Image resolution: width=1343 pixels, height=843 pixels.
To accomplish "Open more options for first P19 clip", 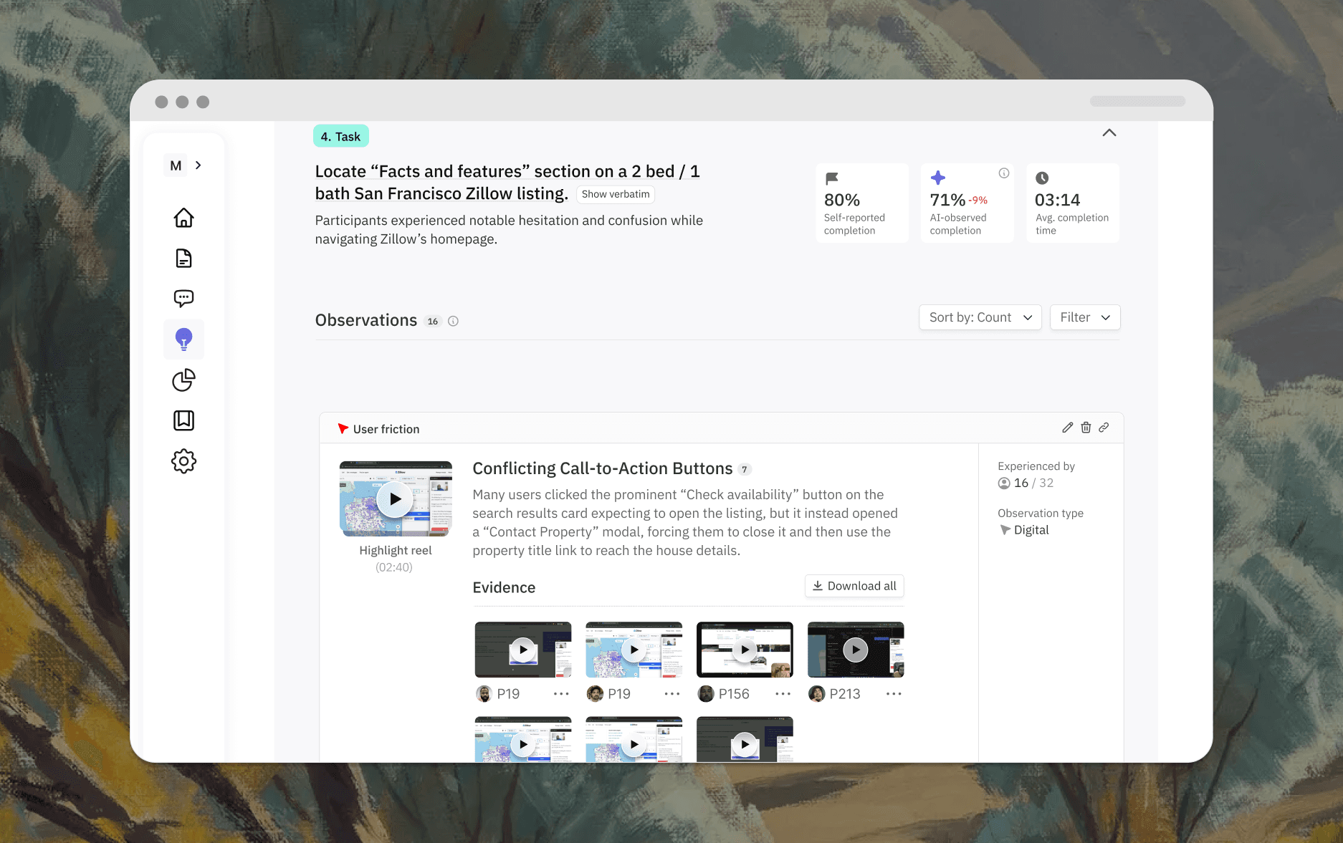I will [x=561, y=693].
